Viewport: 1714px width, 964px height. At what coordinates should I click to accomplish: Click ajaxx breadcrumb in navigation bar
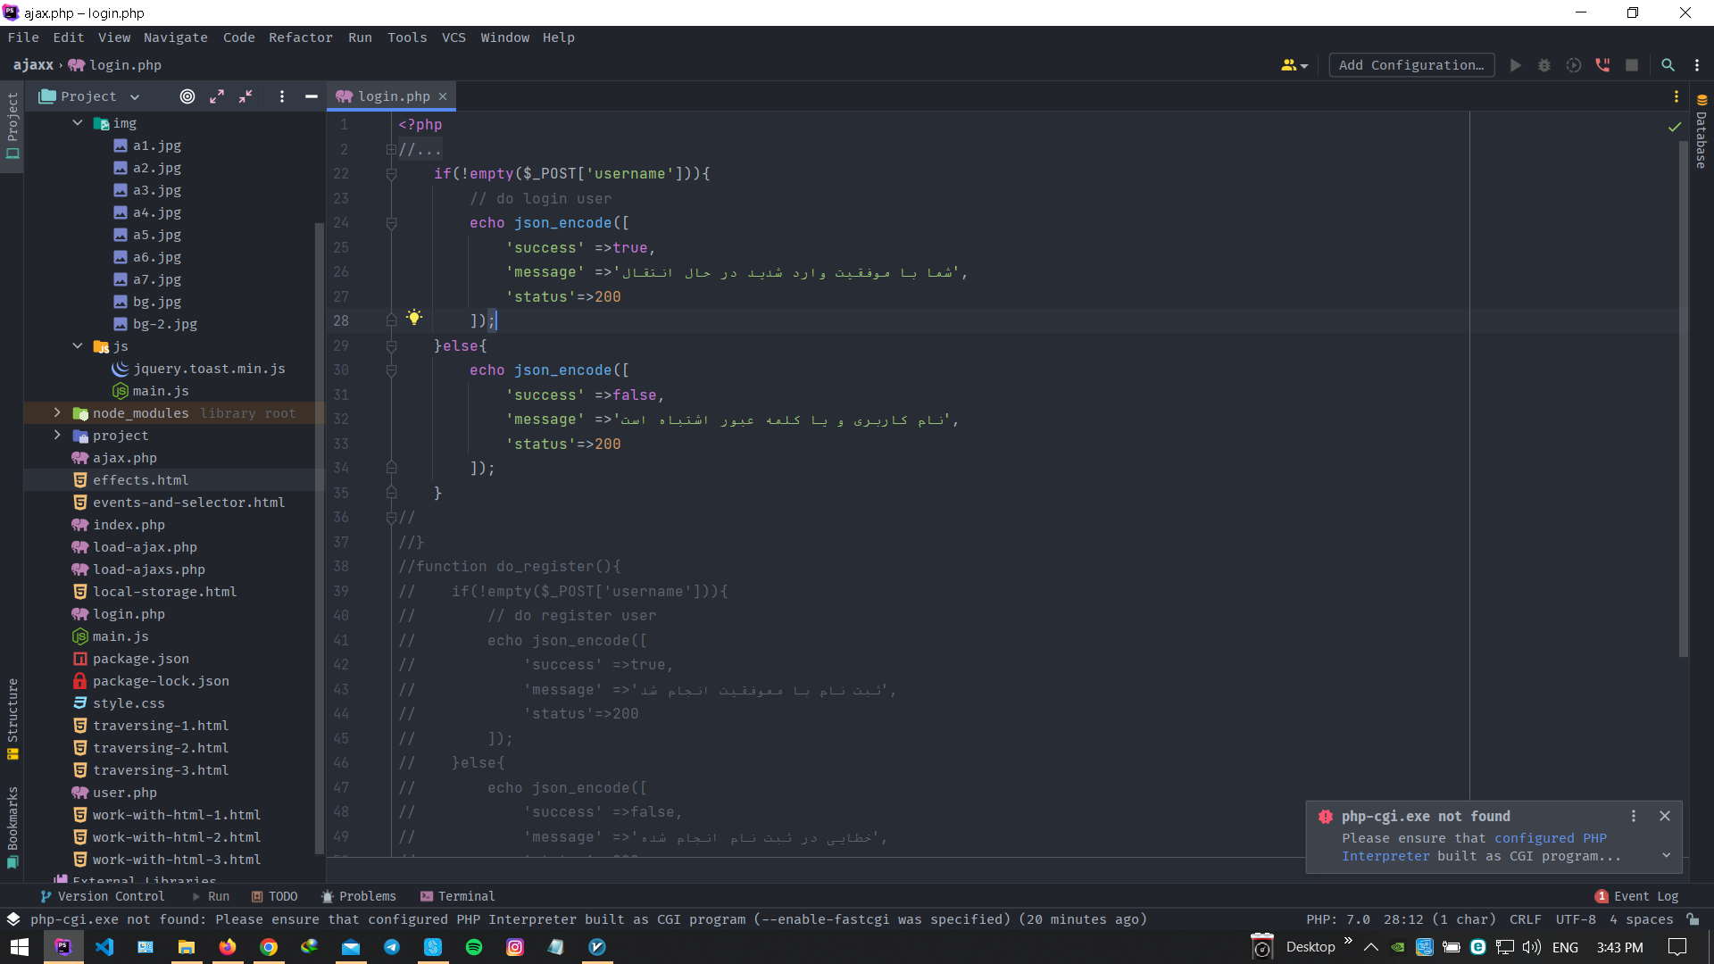(33, 65)
